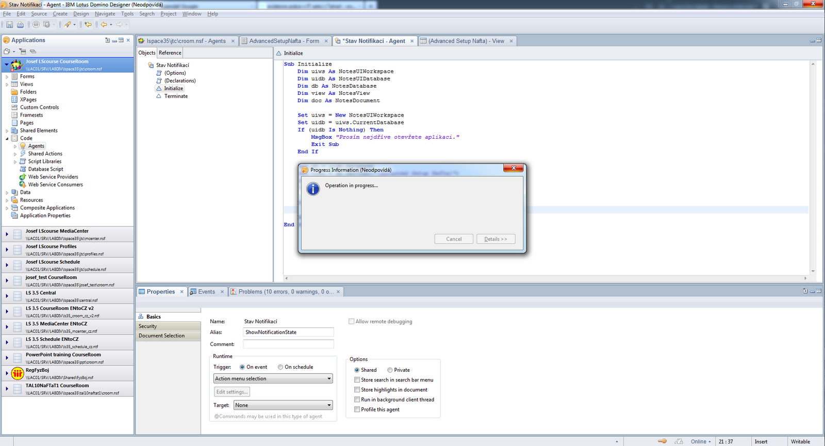Select (Declarations) in the Objects list
Viewport: 825px width, 446px height.
180,81
